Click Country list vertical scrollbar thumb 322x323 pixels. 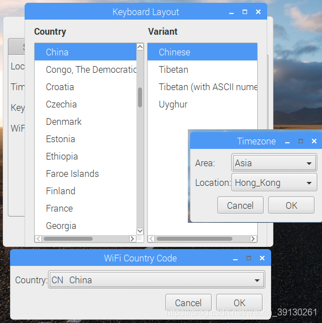tap(140, 97)
